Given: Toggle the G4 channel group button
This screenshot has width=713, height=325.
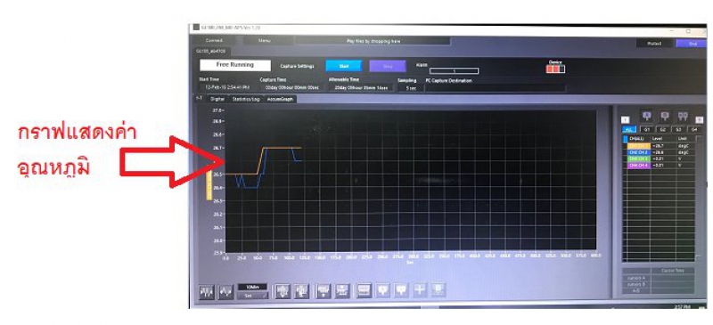Looking at the screenshot, I should pos(694,129).
